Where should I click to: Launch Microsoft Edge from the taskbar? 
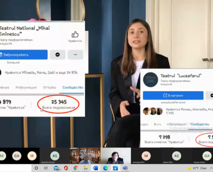point(105,168)
